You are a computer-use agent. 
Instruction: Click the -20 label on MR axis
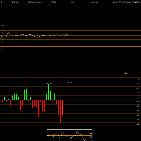[x=138, y=106]
